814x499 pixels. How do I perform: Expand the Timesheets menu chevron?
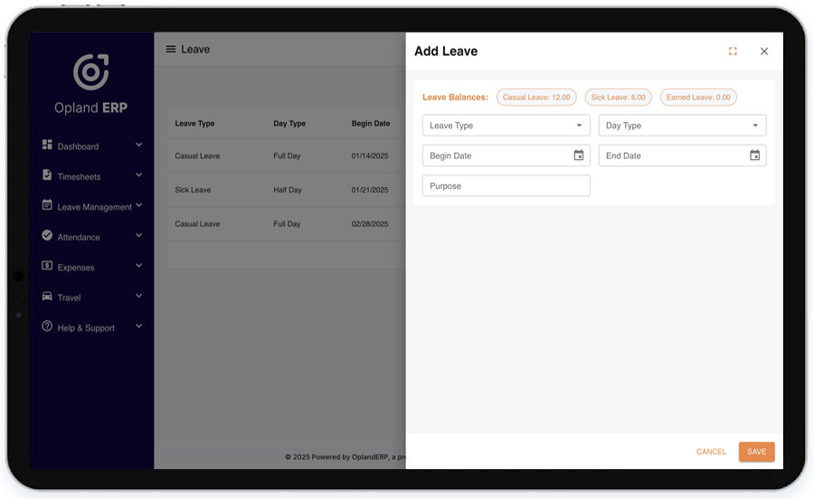138,175
